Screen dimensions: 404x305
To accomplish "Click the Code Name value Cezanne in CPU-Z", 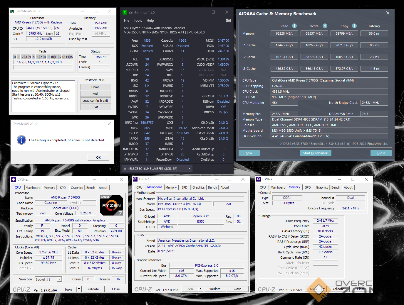I will [51, 203].
